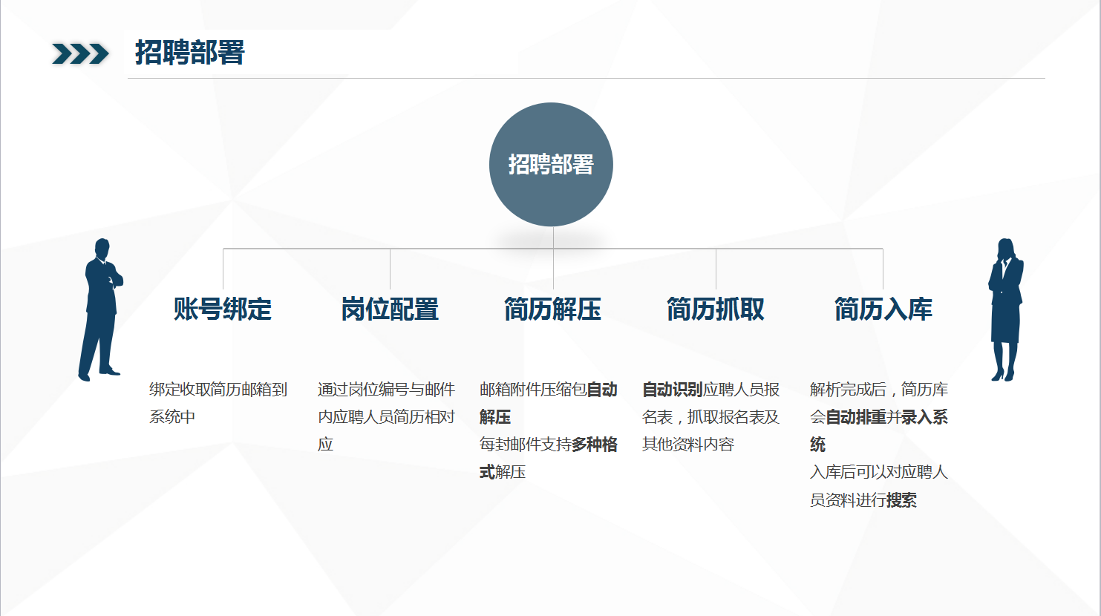This screenshot has height=616, width=1101.
Task: Select paragraph starting 解析完成后，简历库
Action: [879, 416]
